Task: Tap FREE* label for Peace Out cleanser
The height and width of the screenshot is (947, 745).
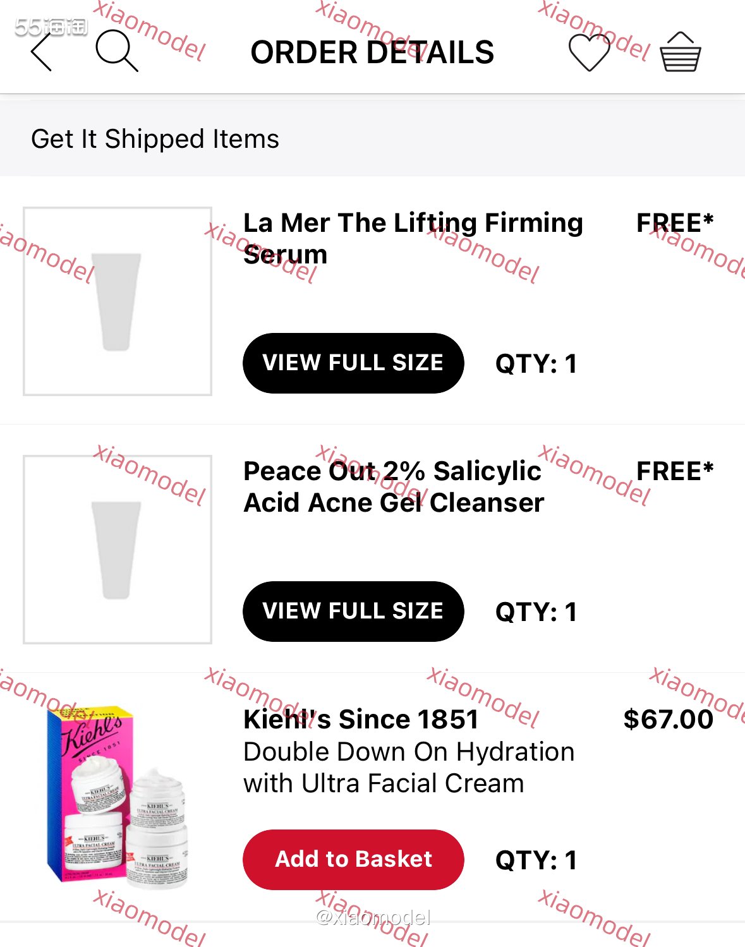Action: 675,471
